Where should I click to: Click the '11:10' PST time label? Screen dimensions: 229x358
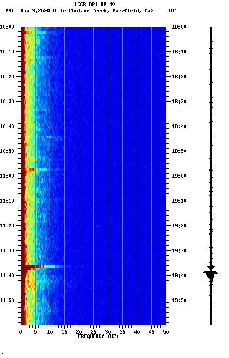coord(7,201)
